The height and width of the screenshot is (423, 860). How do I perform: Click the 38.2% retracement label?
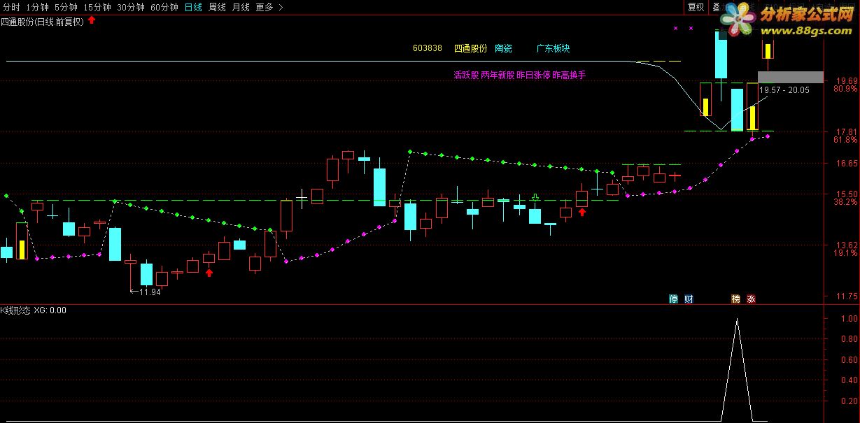(845, 202)
